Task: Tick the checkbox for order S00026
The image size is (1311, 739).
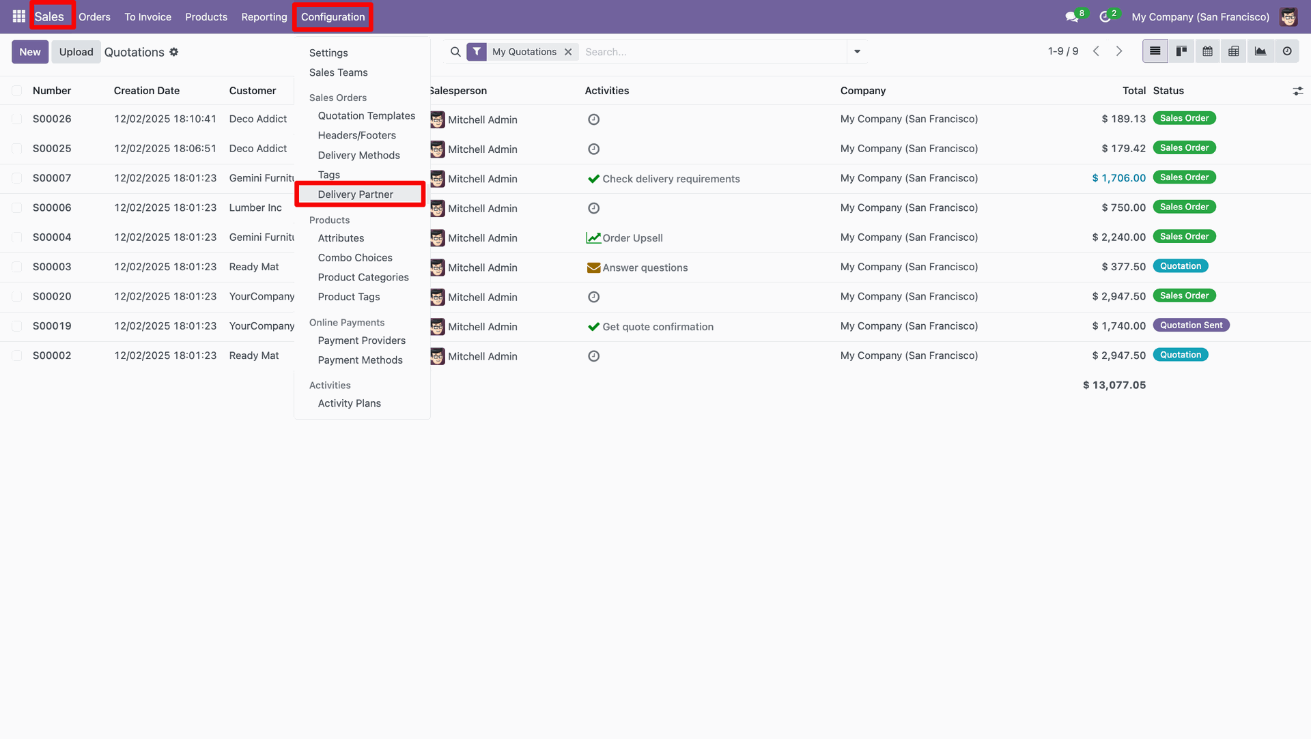Action: [17, 119]
